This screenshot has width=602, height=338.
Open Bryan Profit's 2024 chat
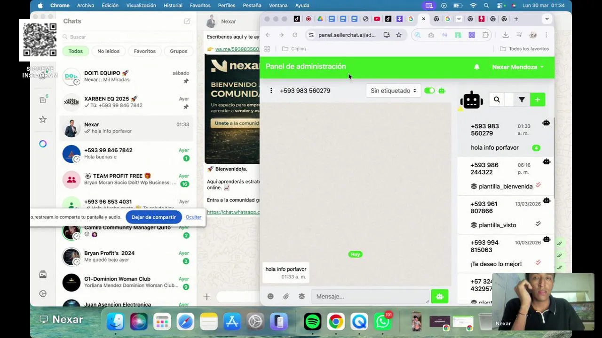(x=127, y=256)
